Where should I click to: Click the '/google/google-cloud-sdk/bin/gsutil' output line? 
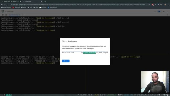tap(19, 24)
